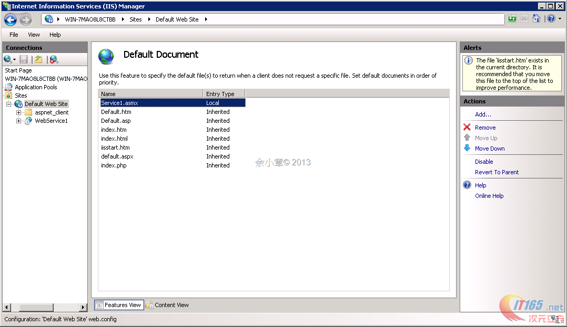The image size is (567, 327).
Task: Open the File menu
Action: tap(14, 35)
